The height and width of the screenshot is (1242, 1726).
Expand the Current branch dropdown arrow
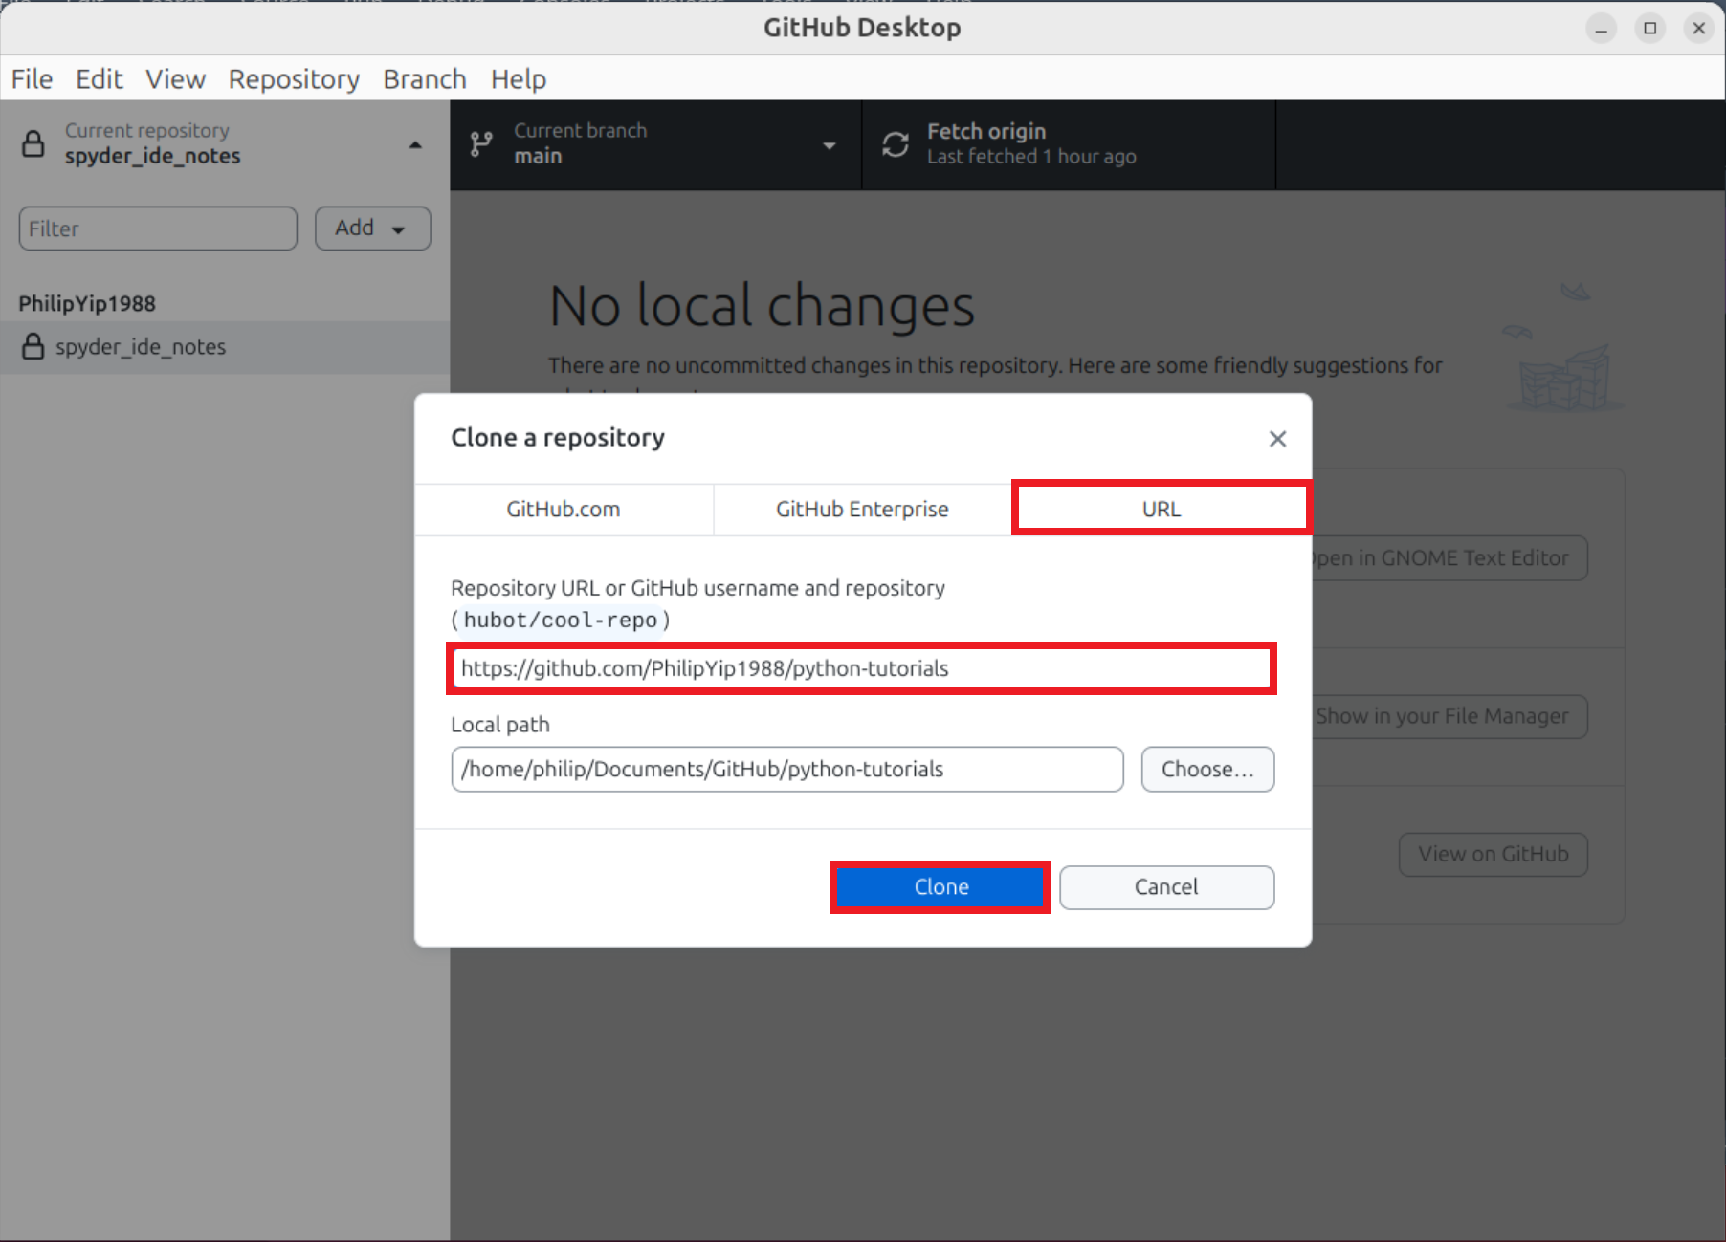coord(829,145)
